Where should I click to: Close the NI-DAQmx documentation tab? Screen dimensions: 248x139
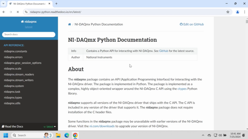pyautogui.click(x=49, y=4)
